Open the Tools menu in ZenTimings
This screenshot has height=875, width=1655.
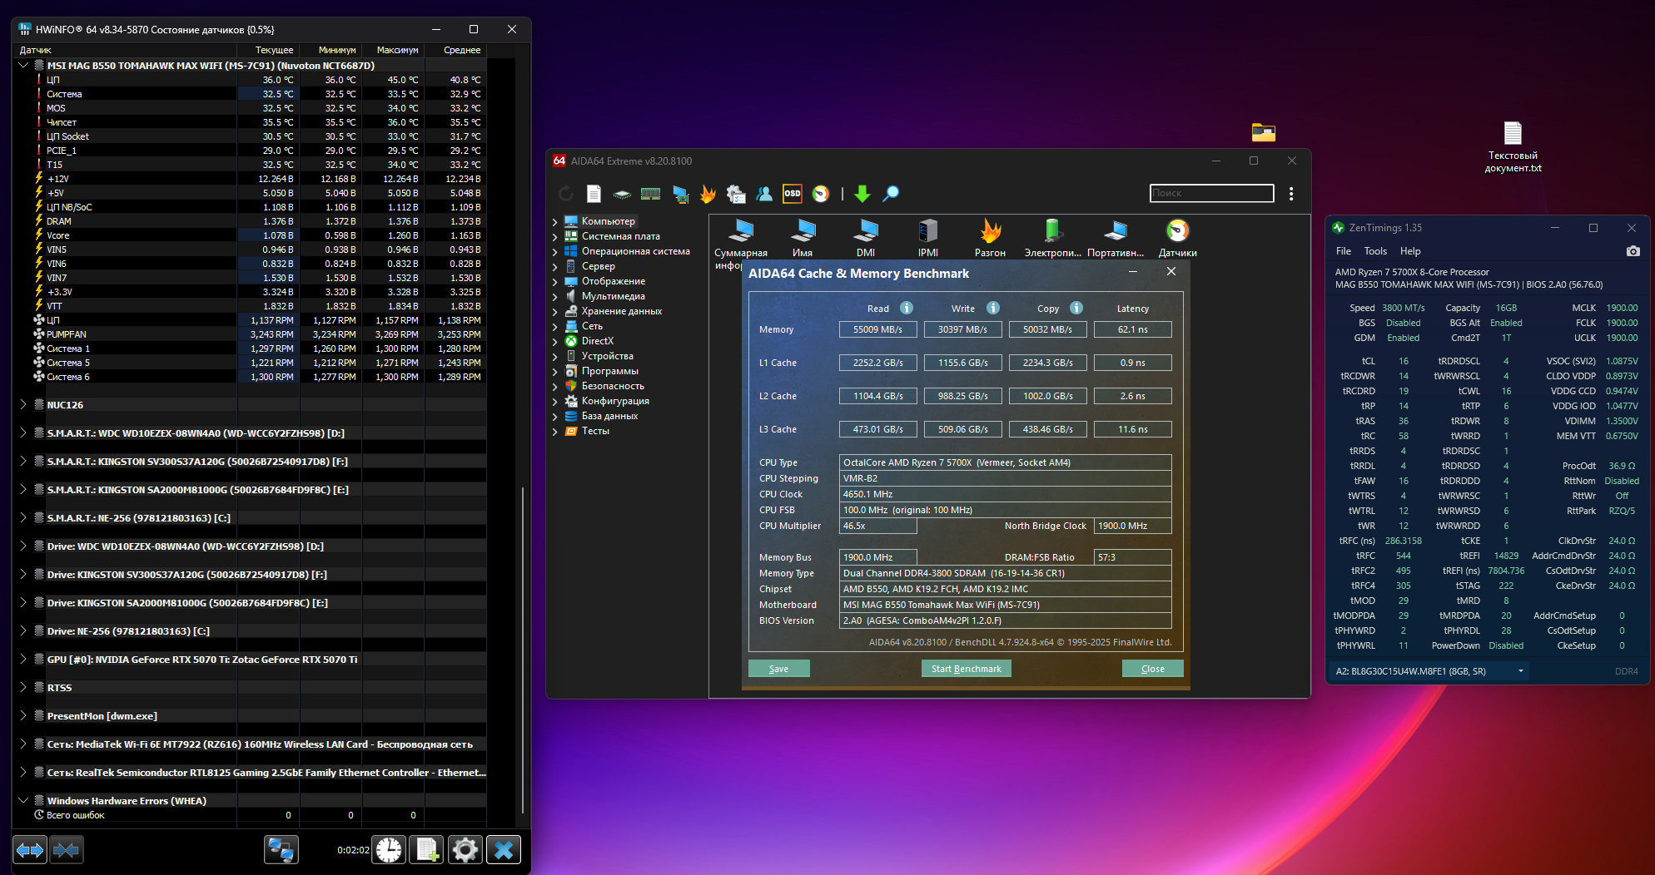tap(1375, 251)
